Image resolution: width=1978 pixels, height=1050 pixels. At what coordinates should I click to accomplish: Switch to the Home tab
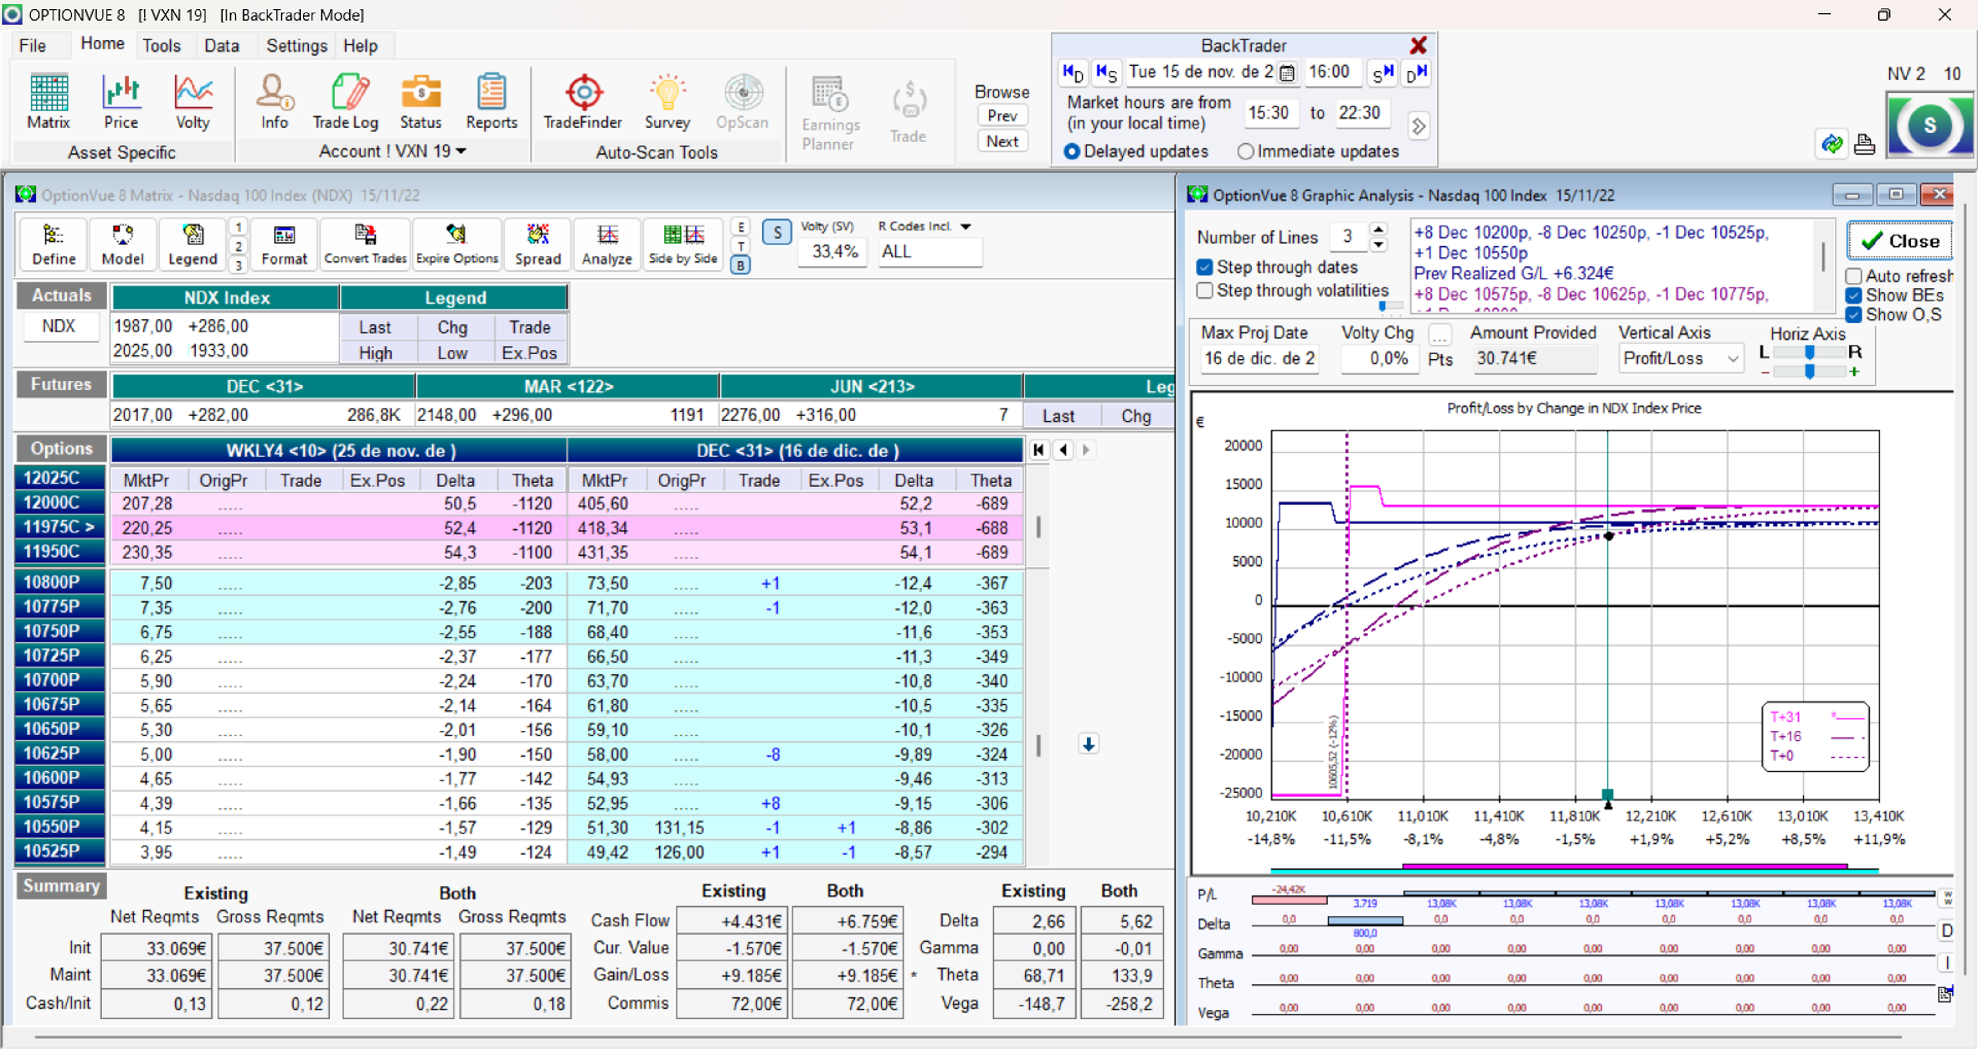click(x=102, y=44)
